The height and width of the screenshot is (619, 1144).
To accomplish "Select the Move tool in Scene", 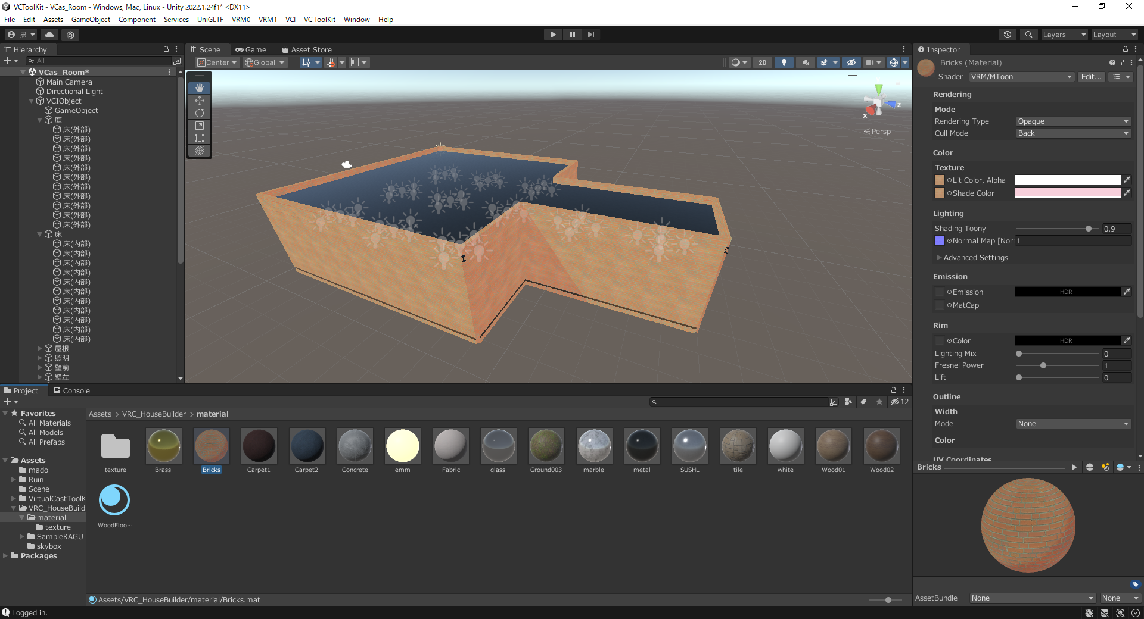I will pyautogui.click(x=200, y=101).
